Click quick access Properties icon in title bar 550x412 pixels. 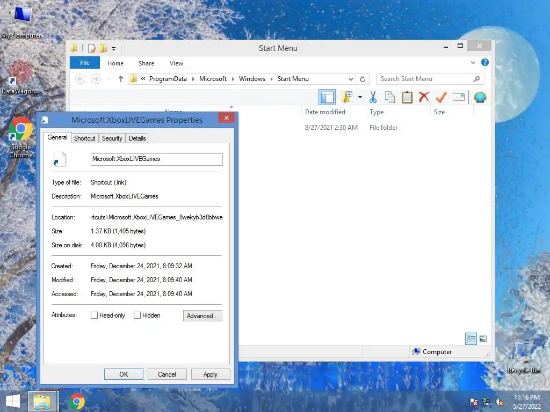click(91, 48)
